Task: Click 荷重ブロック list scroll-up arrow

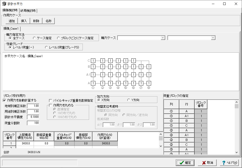Action: [236, 102]
